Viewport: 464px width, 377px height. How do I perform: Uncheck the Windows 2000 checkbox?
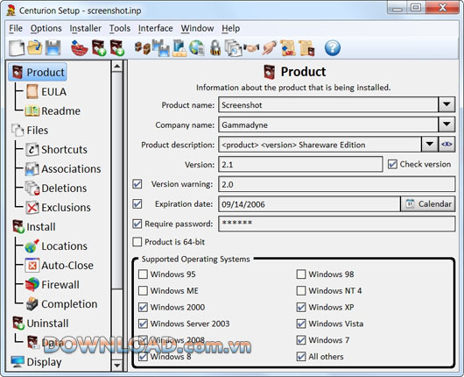(x=143, y=307)
